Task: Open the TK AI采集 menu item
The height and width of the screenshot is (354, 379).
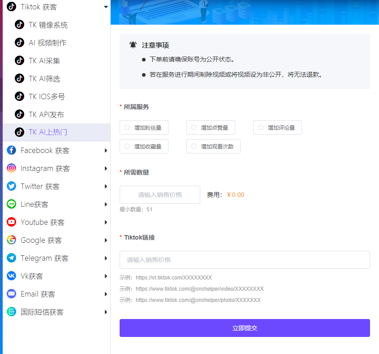Action: click(56, 61)
